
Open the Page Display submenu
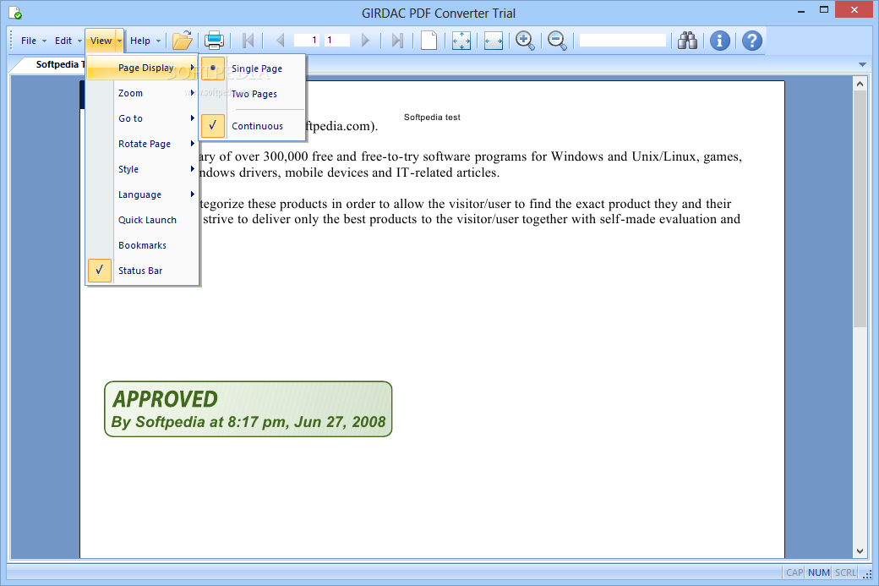143,68
